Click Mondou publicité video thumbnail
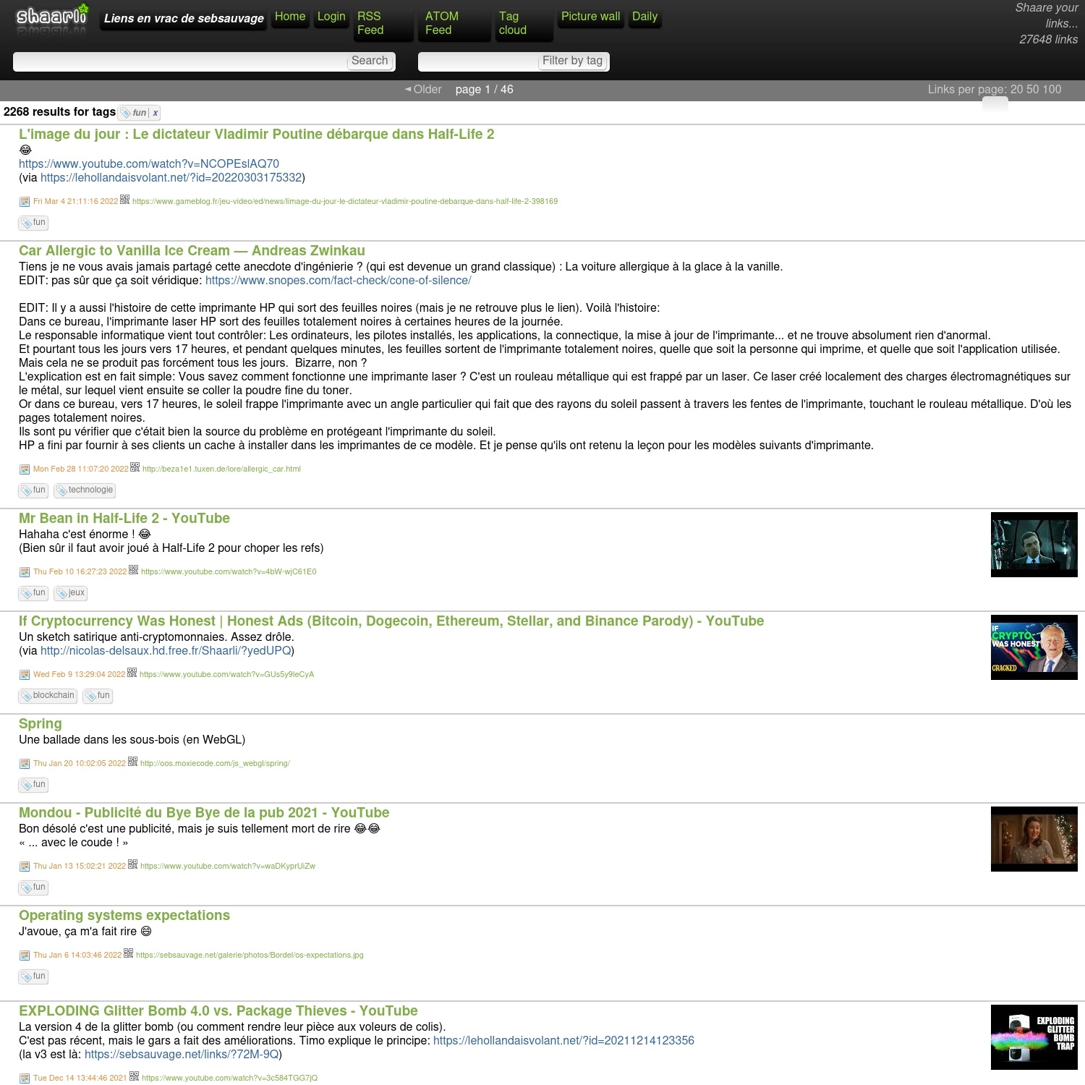The image size is (1085, 1085). coord(1034,839)
